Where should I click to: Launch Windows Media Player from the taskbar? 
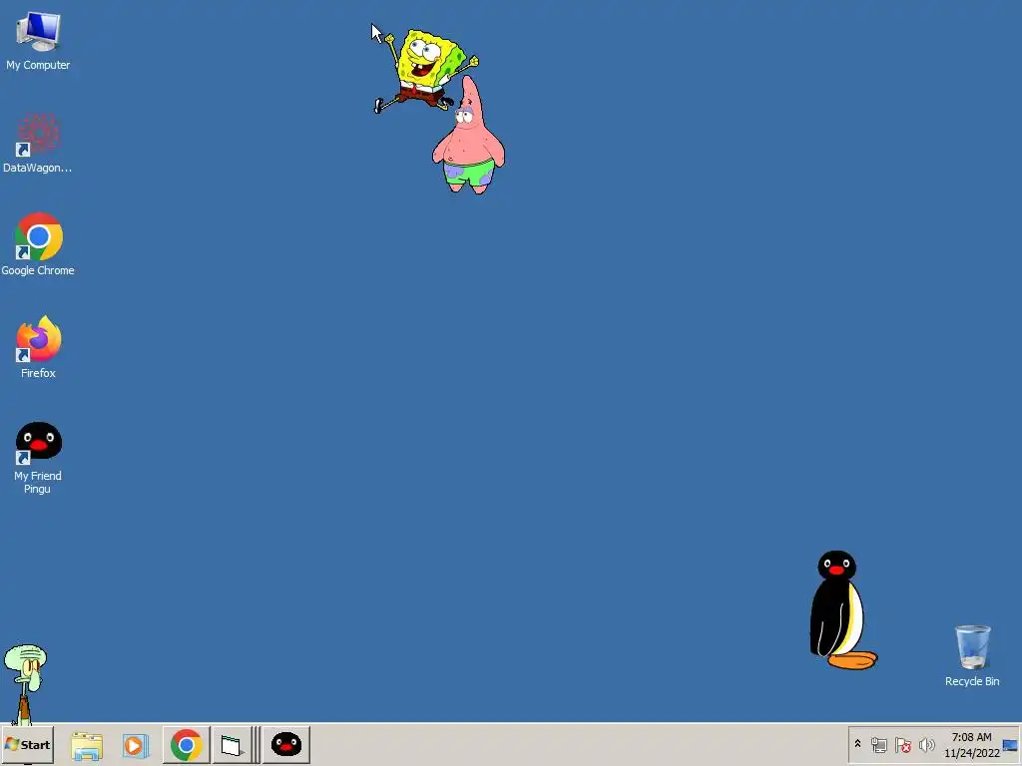click(136, 745)
